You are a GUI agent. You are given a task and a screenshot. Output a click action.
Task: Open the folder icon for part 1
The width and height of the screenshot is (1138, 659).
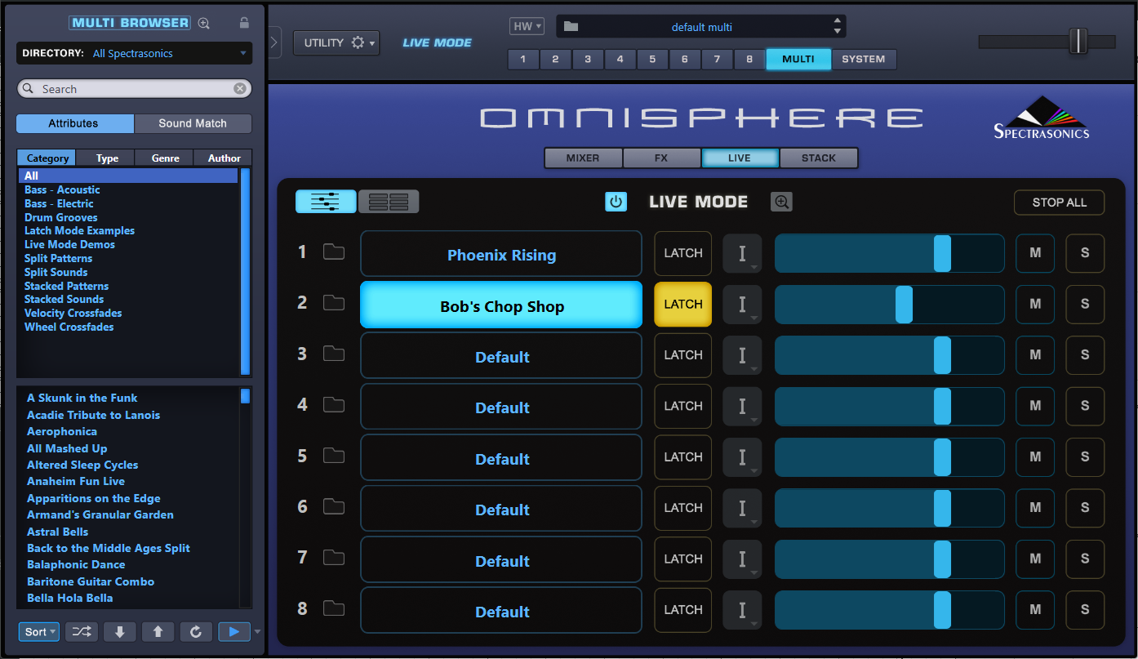coord(334,252)
